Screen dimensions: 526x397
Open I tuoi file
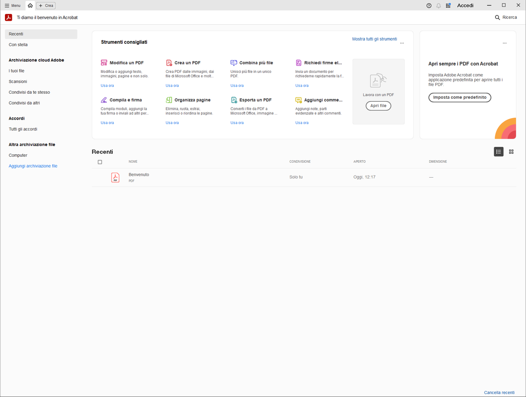tap(16, 70)
